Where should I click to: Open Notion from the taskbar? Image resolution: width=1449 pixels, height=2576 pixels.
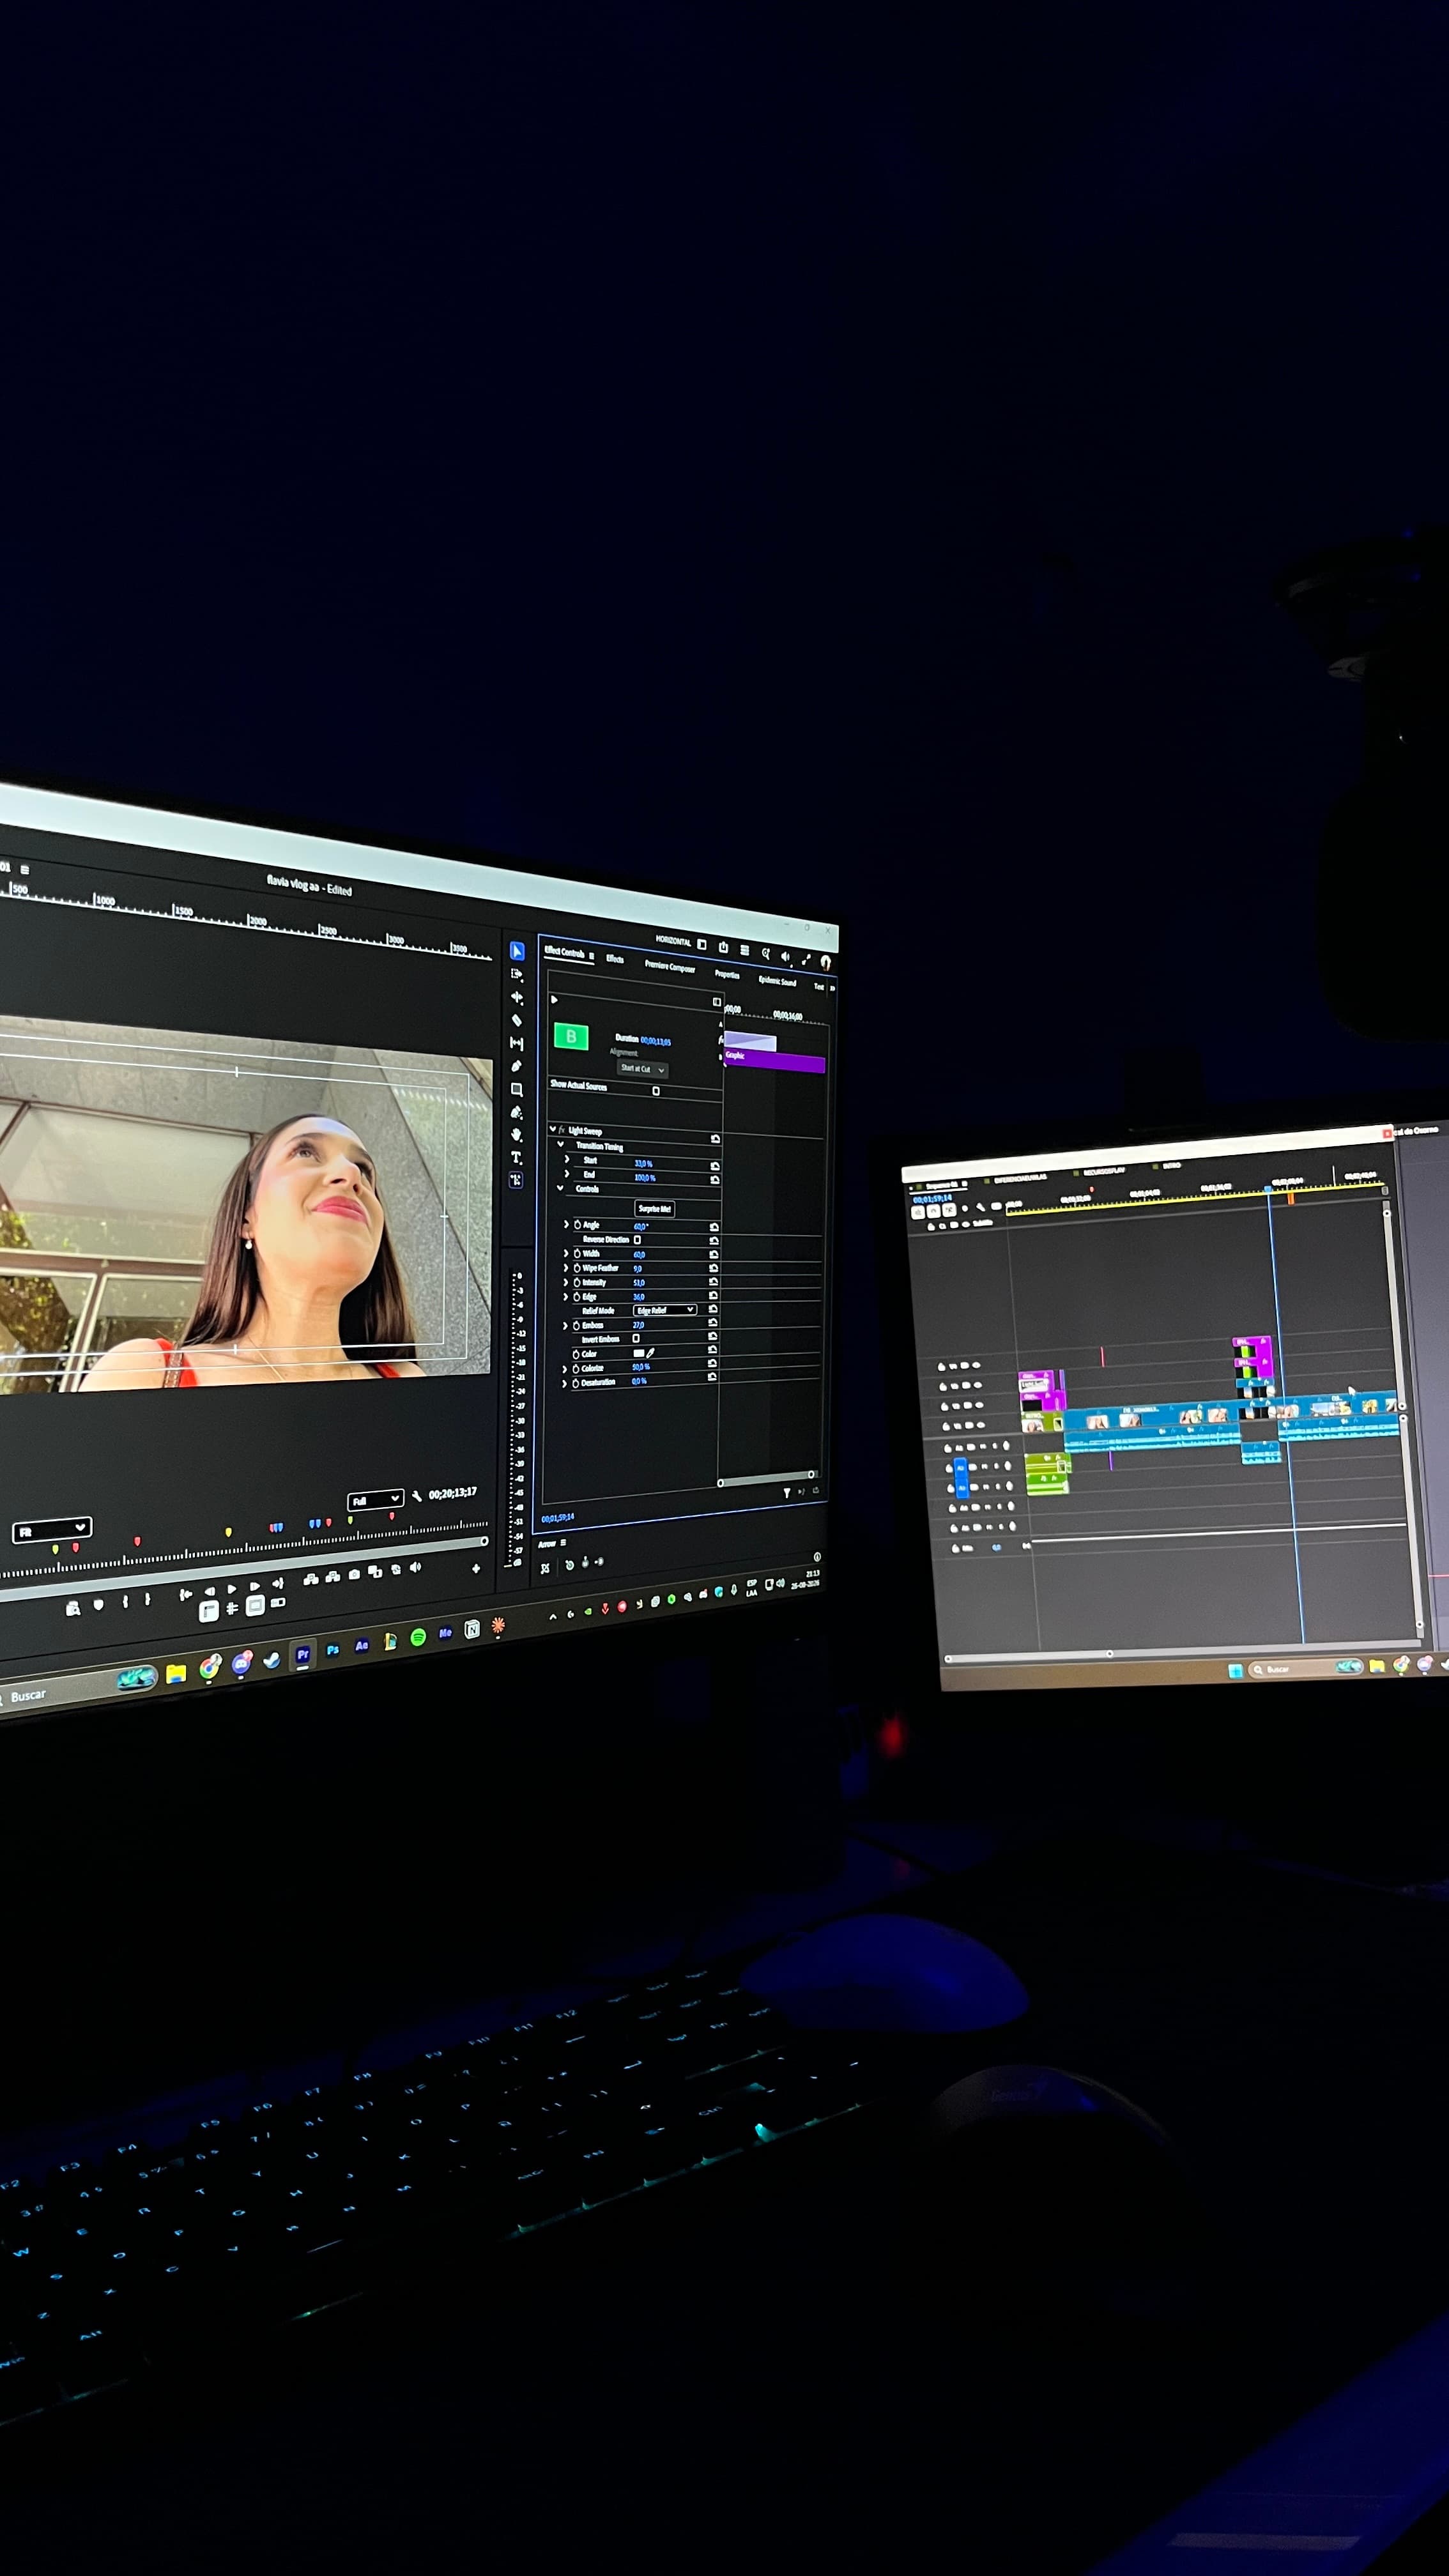pyautogui.click(x=472, y=1629)
